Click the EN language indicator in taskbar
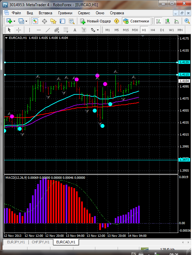 click(134, 253)
